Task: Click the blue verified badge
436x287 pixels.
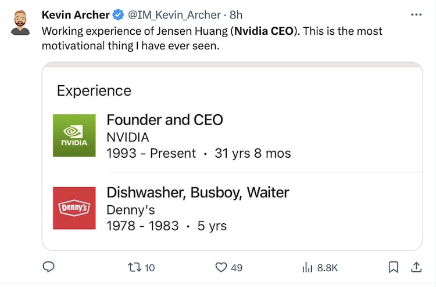Action: tap(118, 15)
